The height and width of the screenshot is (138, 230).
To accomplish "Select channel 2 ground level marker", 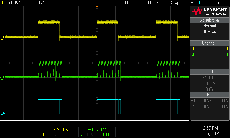I will click(x=2, y=78).
